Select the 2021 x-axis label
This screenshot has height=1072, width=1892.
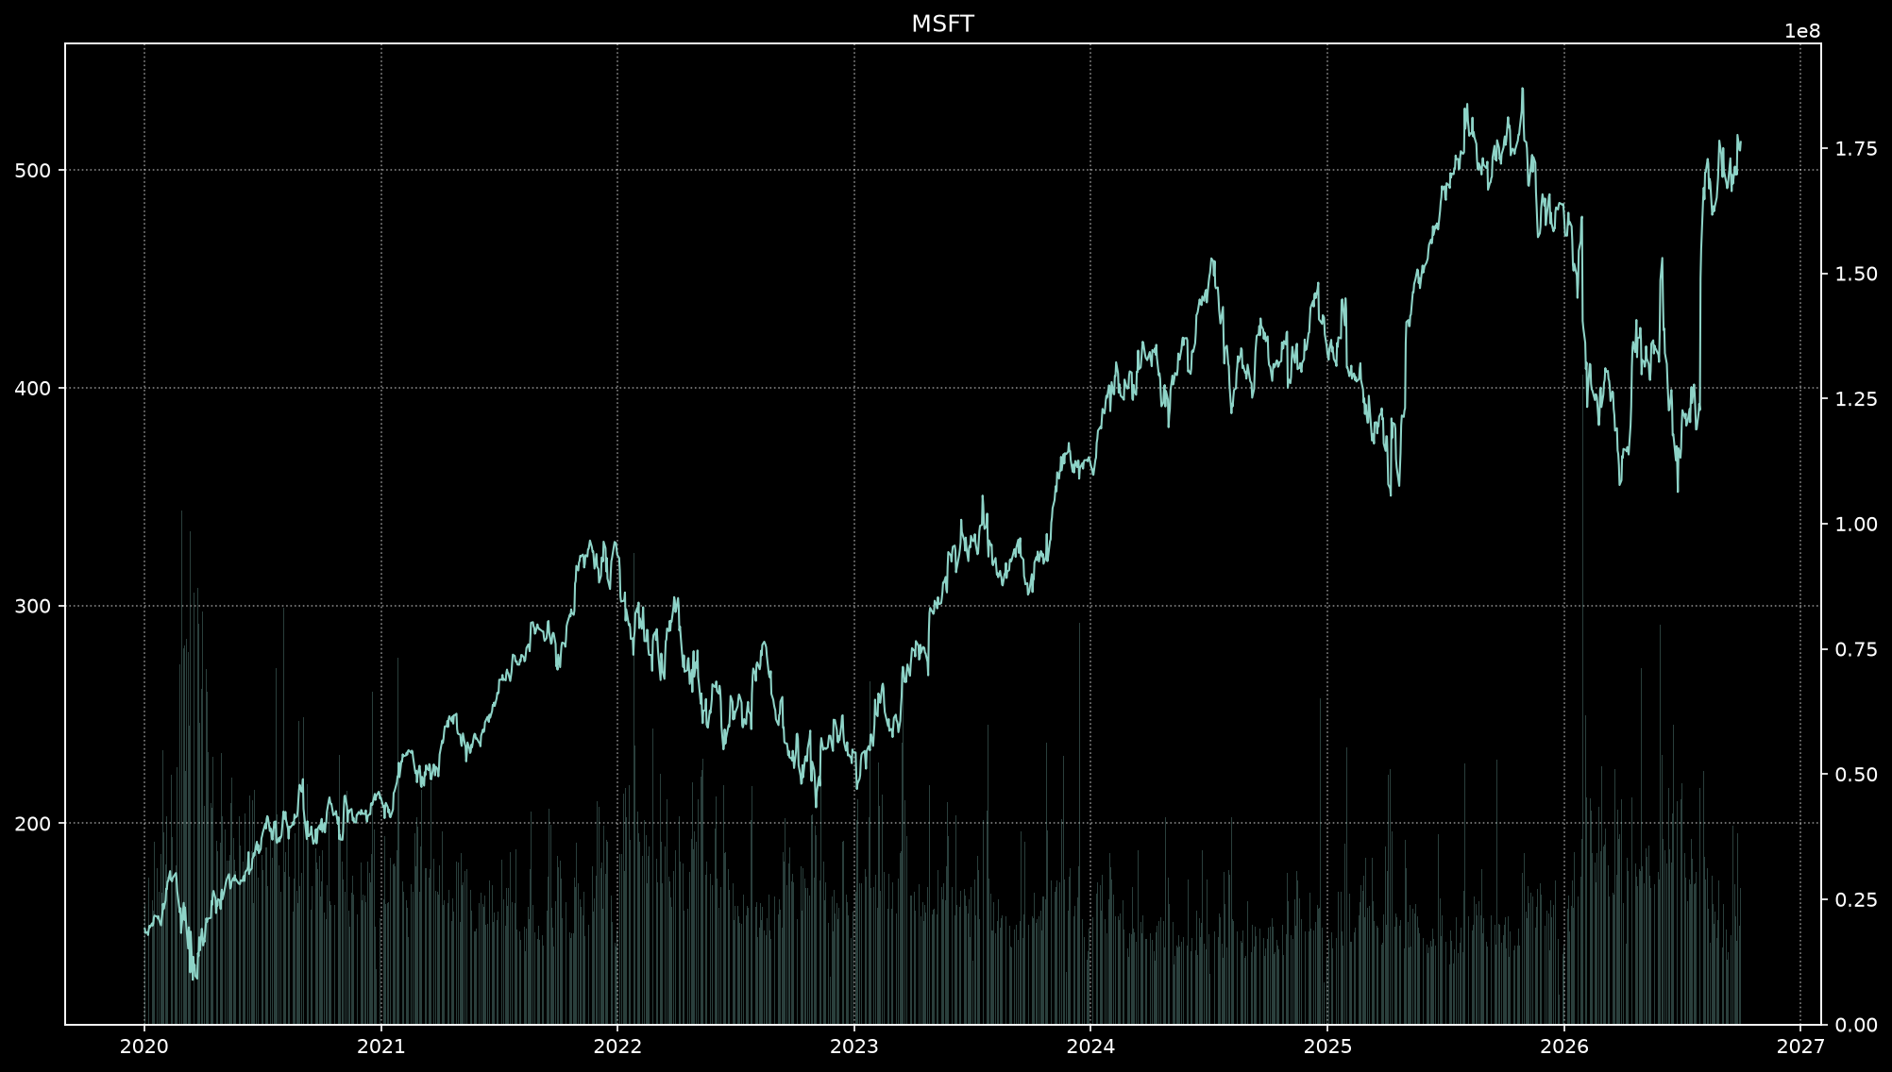pyautogui.click(x=381, y=1047)
